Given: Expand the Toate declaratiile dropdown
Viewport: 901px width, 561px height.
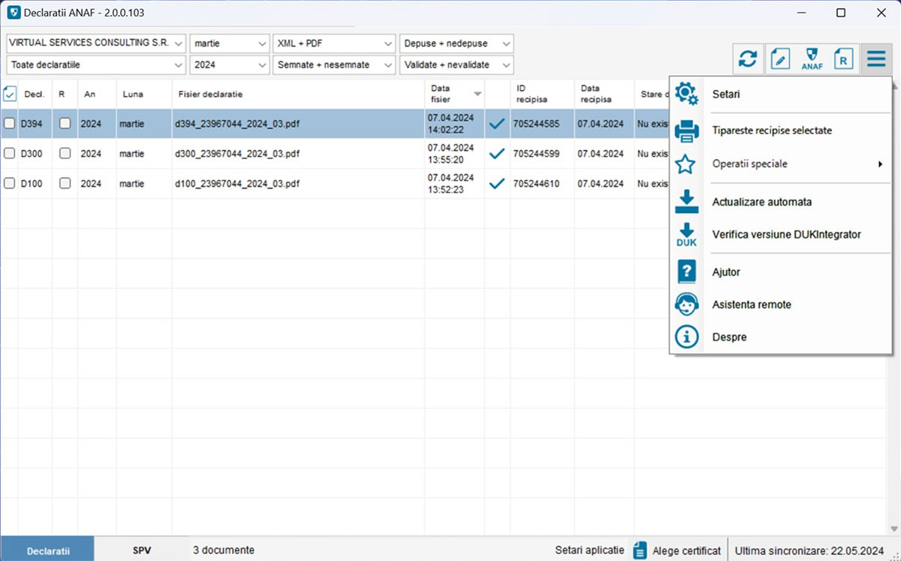Looking at the screenshot, I should (x=96, y=65).
